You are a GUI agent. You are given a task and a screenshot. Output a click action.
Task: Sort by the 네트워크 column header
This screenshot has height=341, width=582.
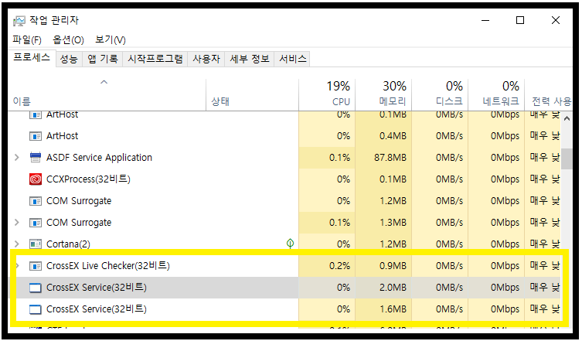coord(496,94)
